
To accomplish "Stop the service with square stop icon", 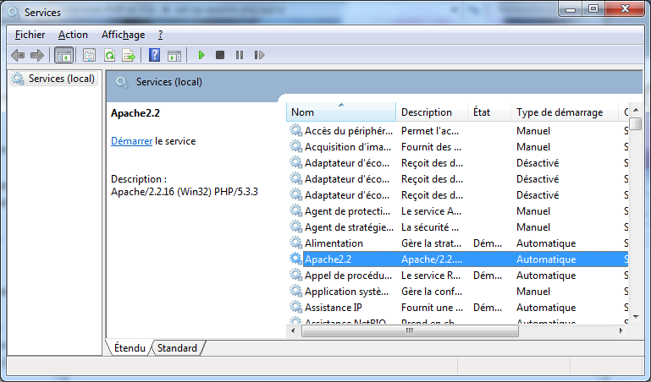I will click(x=220, y=55).
